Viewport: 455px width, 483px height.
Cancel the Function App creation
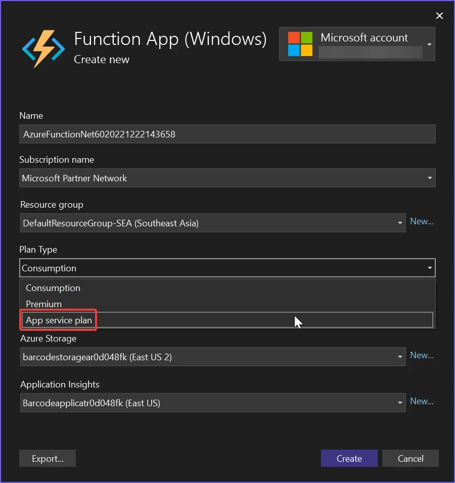(x=410, y=458)
